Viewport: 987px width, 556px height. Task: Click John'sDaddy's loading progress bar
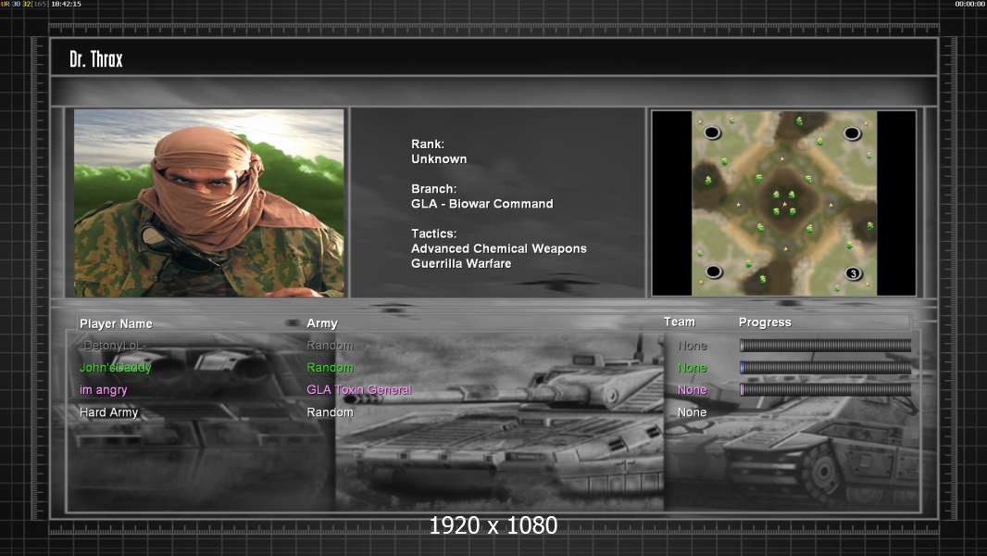point(825,368)
